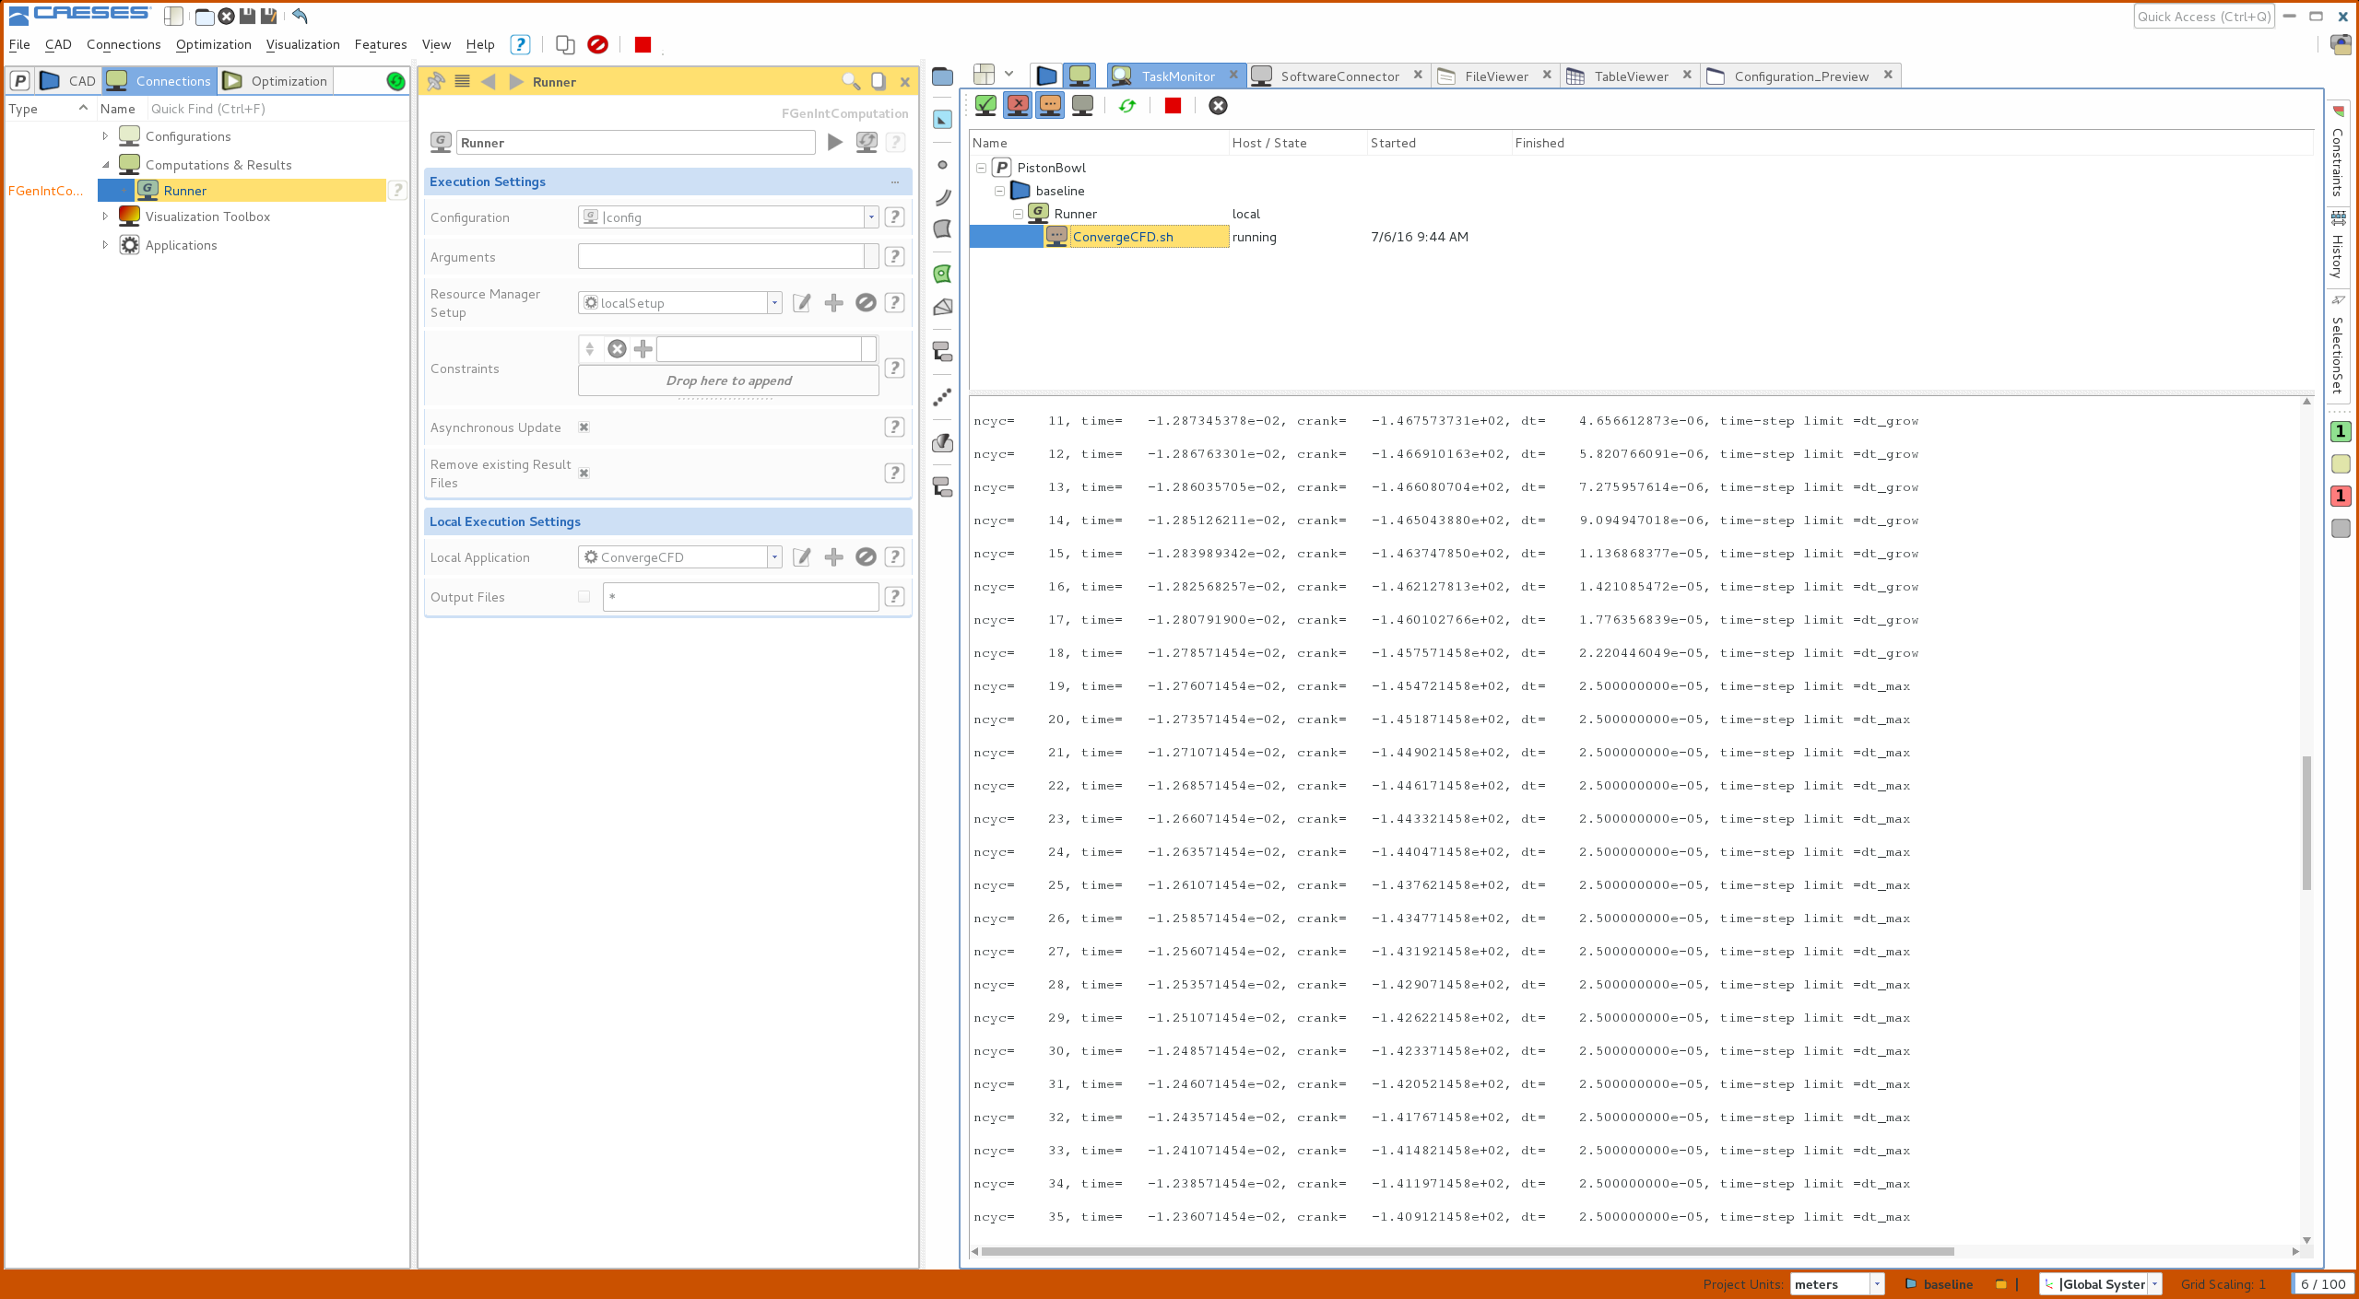
Task: Remove a constraint with the circled X icon
Action: (x=618, y=349)
